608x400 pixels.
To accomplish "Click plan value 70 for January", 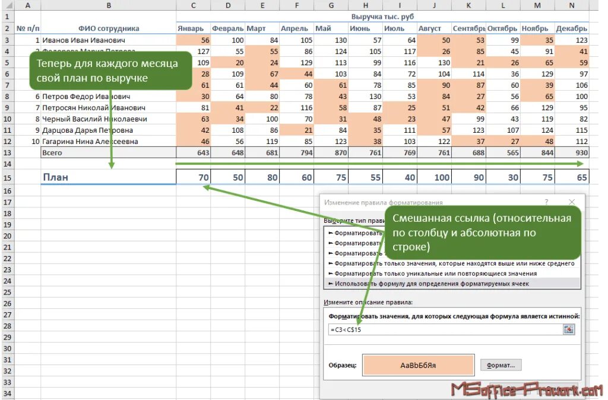I will point(193,177).
